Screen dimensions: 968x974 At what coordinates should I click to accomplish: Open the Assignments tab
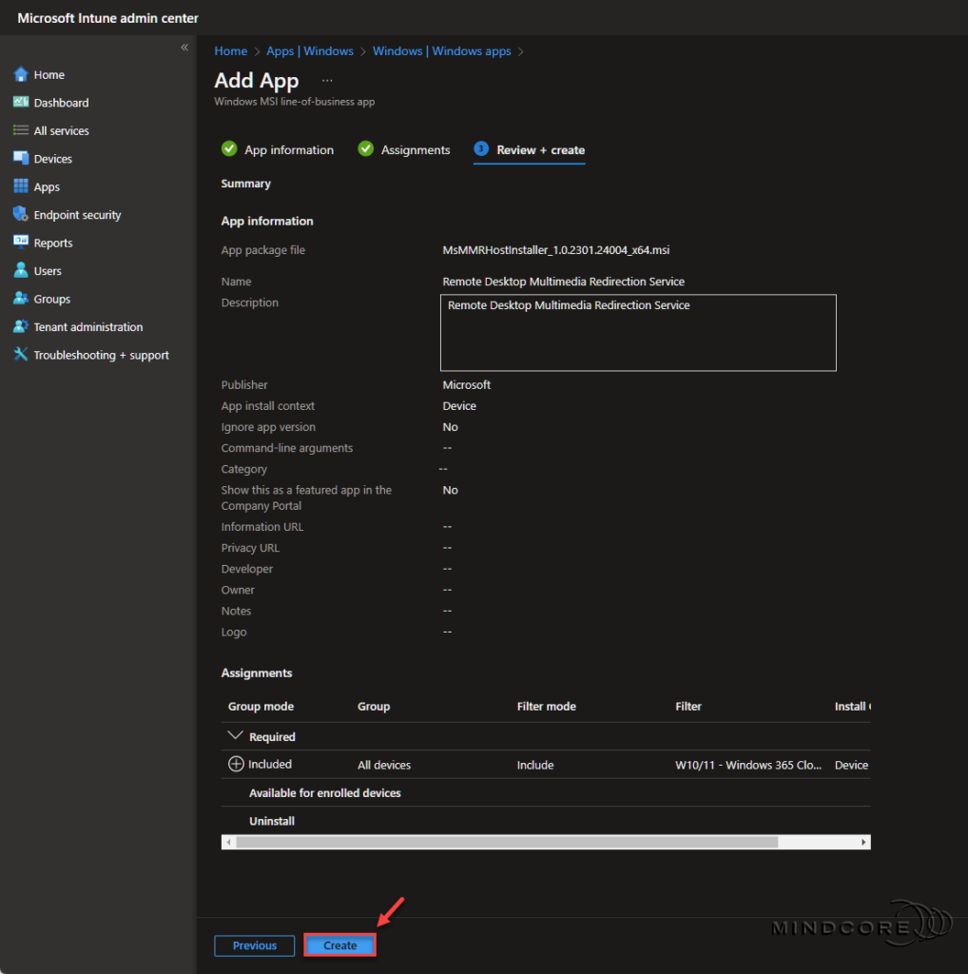[414, 149]
